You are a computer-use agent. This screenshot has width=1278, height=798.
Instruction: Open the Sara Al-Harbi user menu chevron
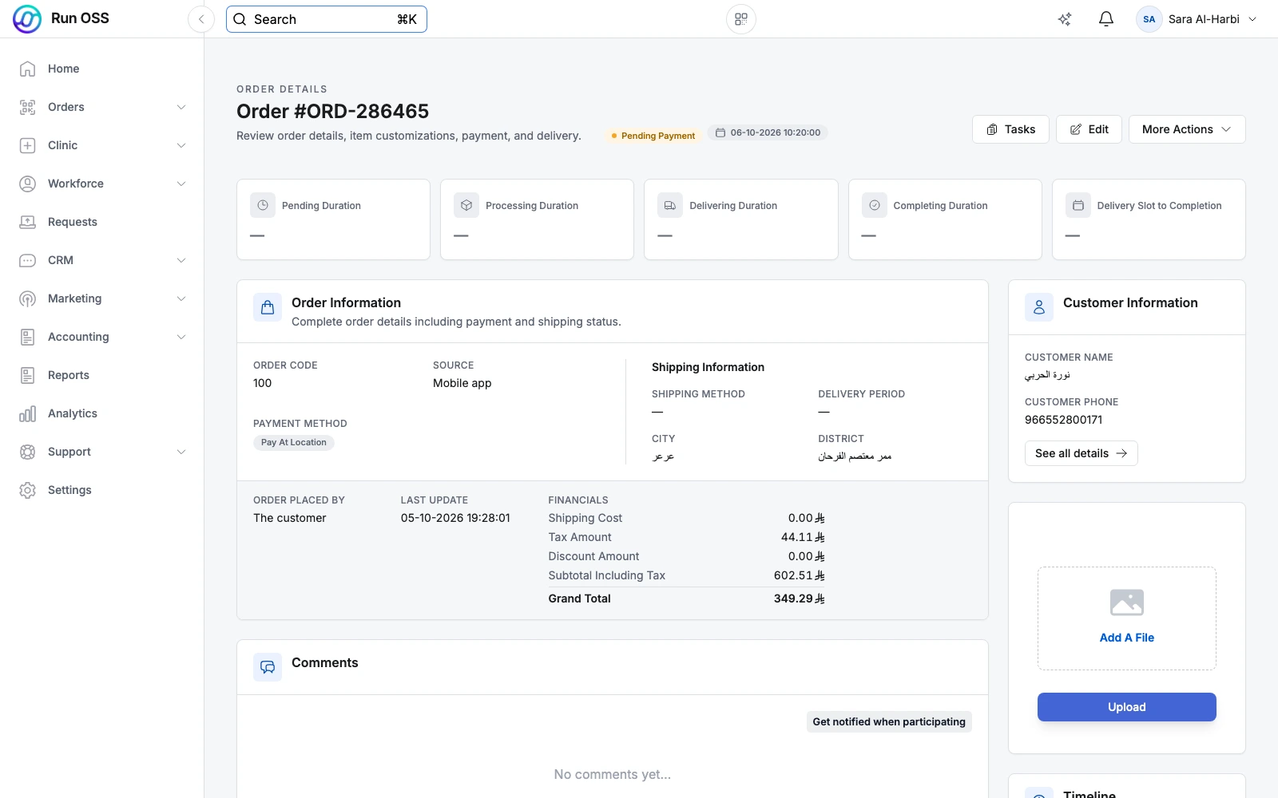click(1252, 19)
